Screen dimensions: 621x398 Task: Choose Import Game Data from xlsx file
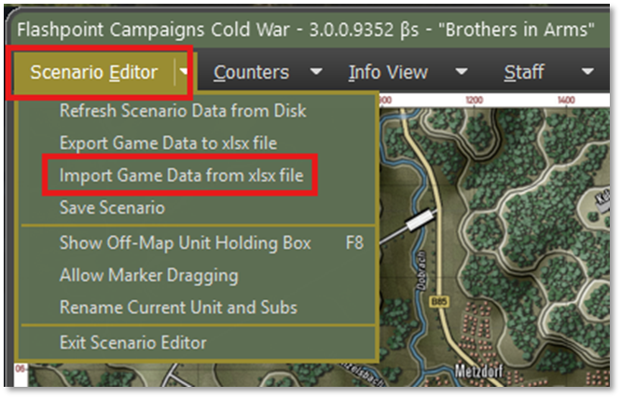tap(181, 175)
